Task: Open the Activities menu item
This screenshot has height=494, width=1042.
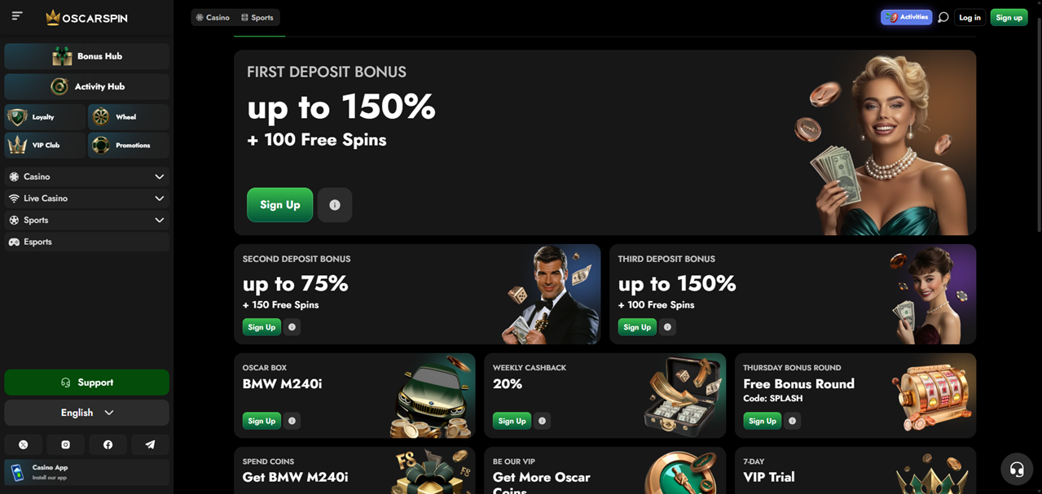Action: [906, 15]
